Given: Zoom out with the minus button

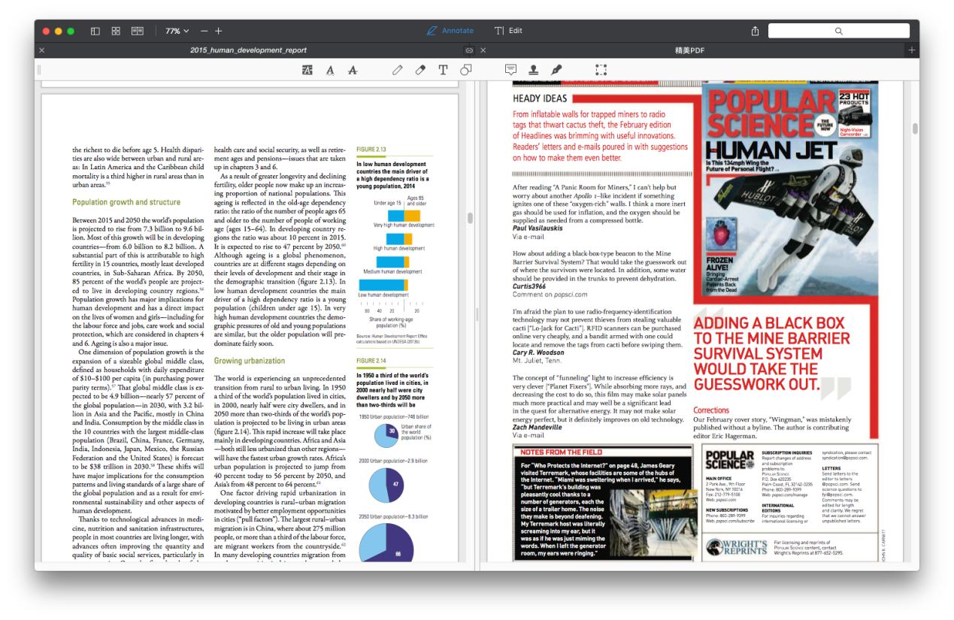Looking at the screenshot, I should pyautogui.click(x=204, y=31).
